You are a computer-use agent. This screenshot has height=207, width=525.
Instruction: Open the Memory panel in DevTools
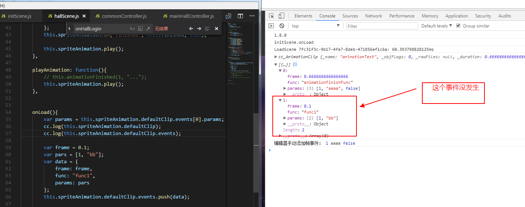pyautogui.click(x=430, y=16)
